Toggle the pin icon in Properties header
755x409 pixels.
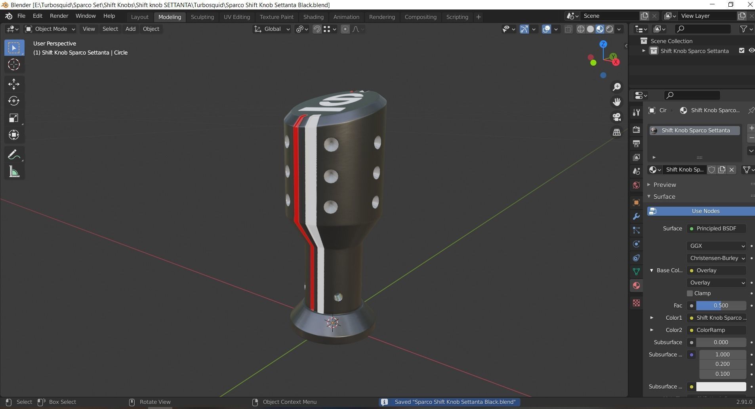[751, 110]
